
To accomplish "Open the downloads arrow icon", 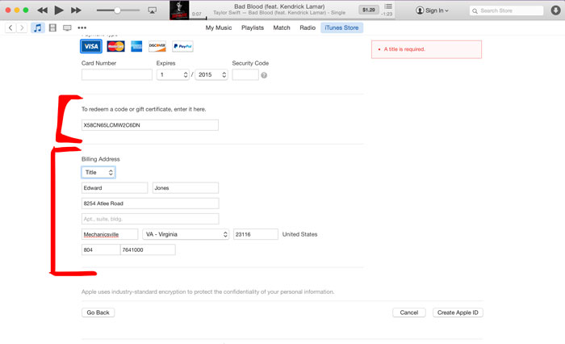I will 555,10.
